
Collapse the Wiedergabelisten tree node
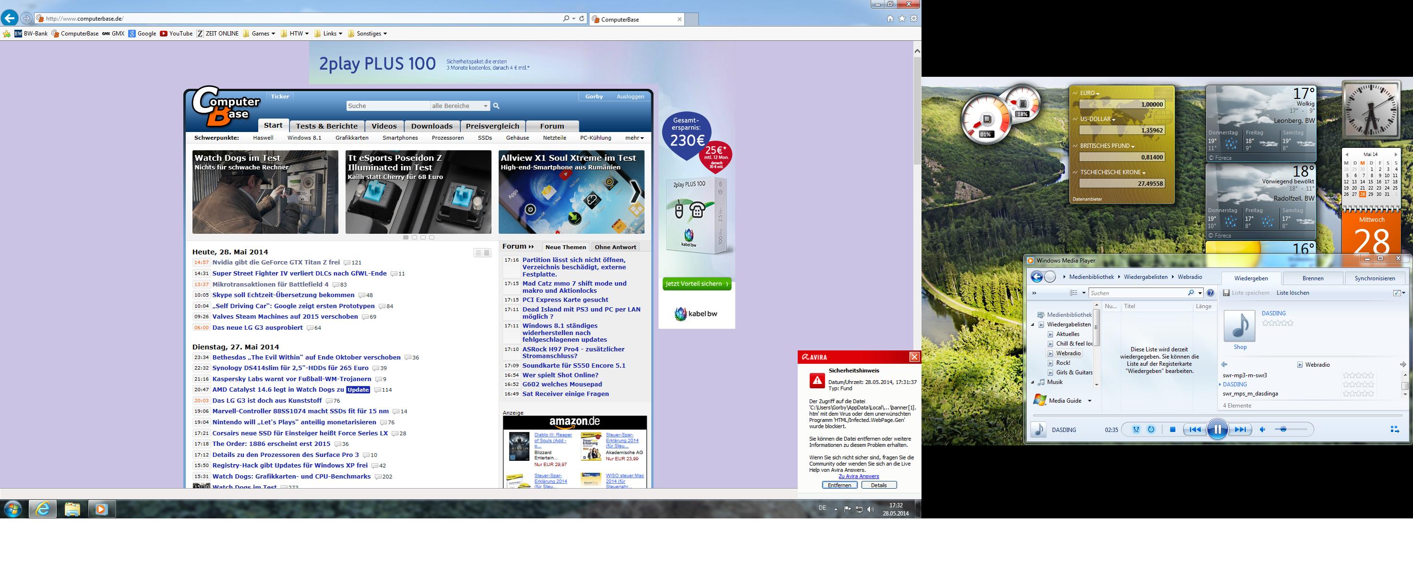click(1033, 325)
